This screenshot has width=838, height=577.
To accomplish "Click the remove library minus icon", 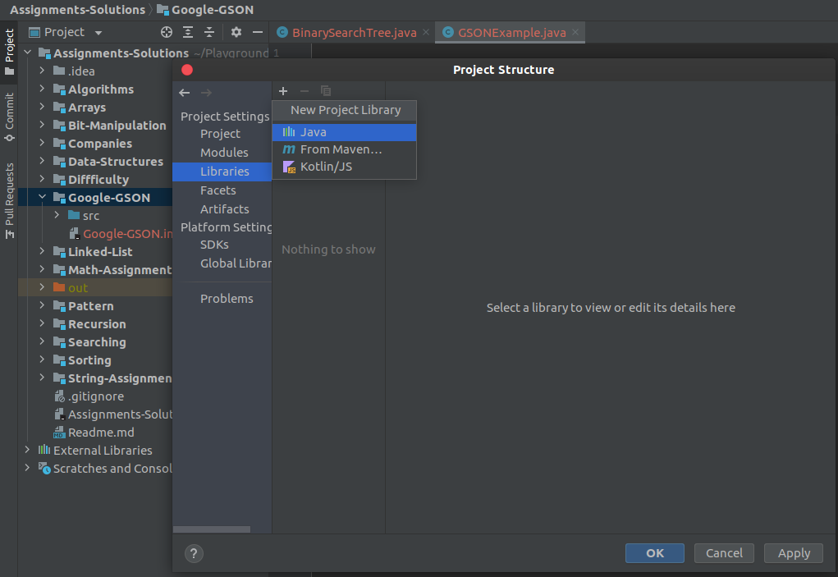I will (305, 91).
